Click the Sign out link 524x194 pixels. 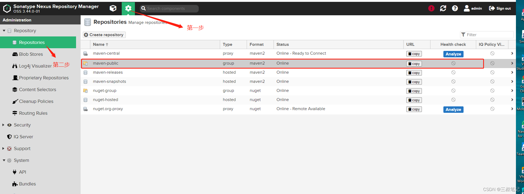point(500,8)
